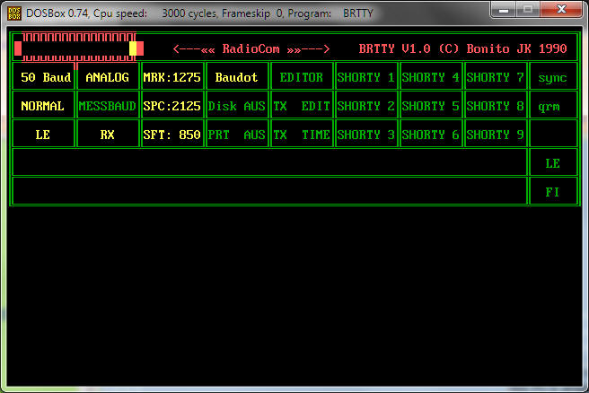Click the green LE cell above FI
This screenshot has width=589, height=393.
coord(553,163)
